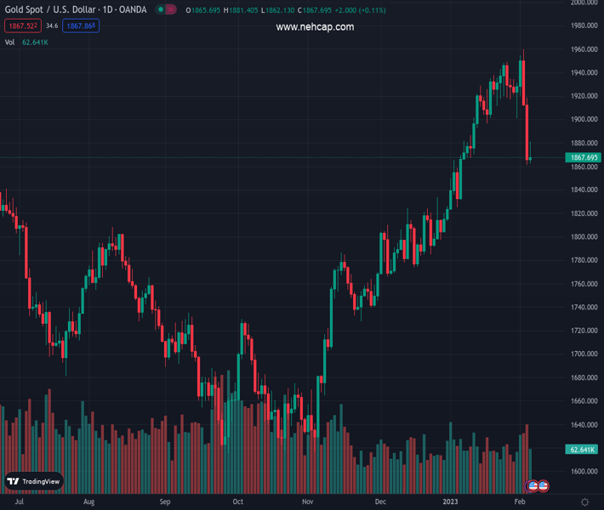Click the Oct label on time axis

[238, 502]
